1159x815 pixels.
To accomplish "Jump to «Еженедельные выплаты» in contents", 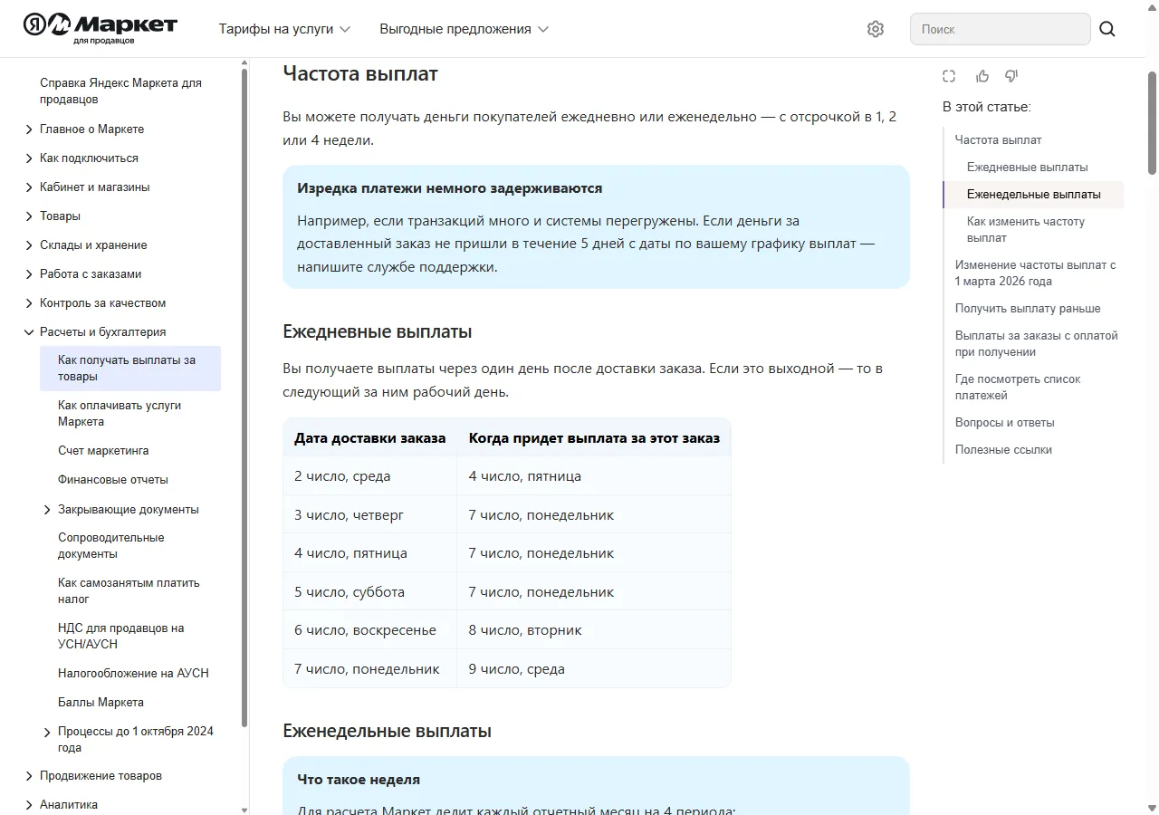I will pos(1034,195).
